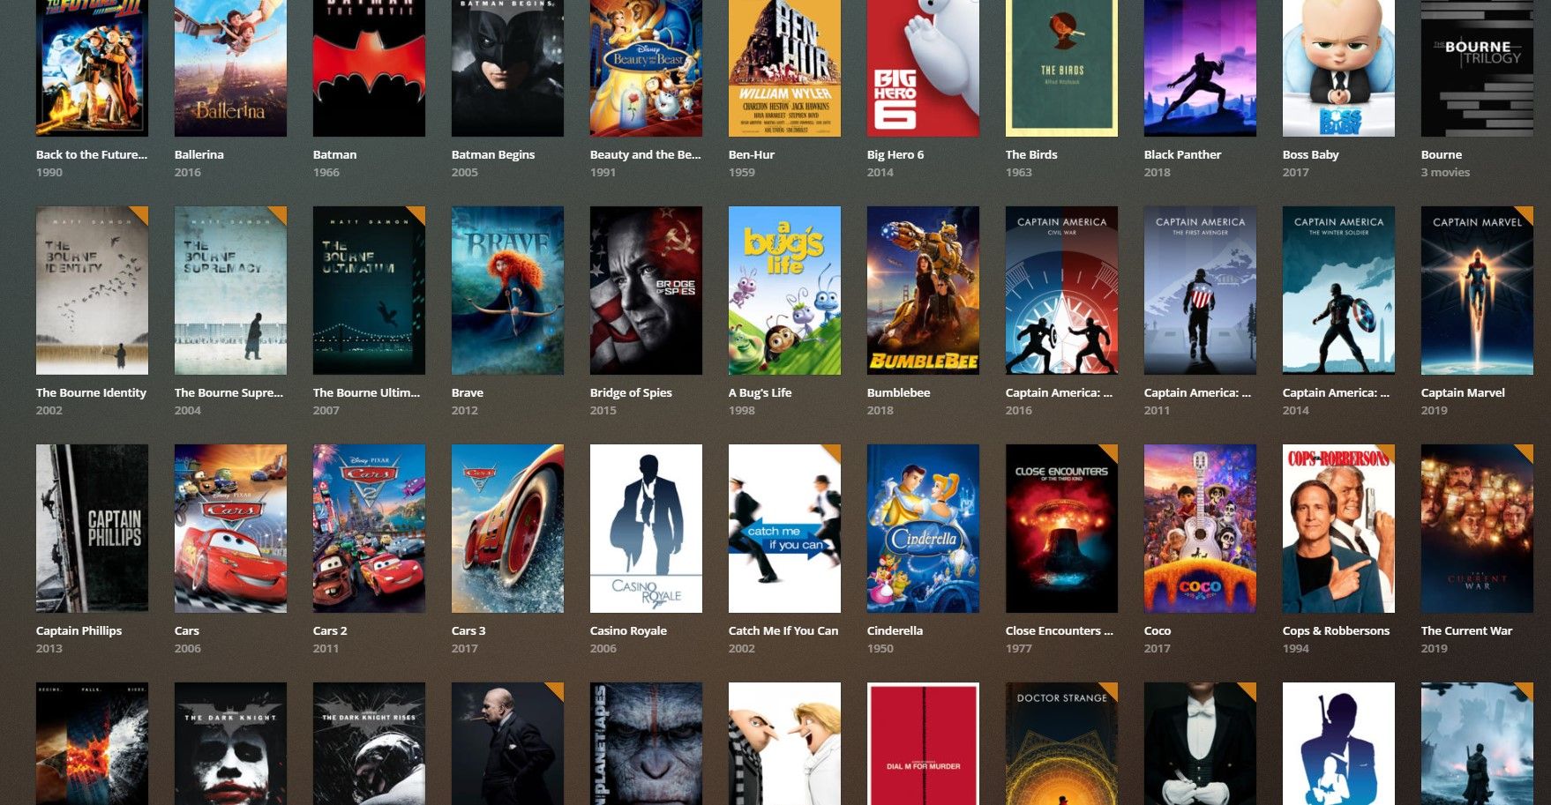This screenshot has width=1551, height=805.
Task: Open the 1966 Batman movie poster
Action: 369,68
